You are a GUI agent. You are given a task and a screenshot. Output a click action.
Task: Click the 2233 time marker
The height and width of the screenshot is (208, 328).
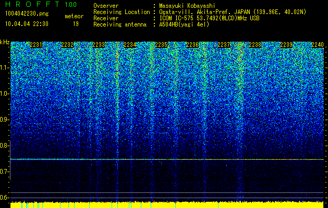point(99,45)
